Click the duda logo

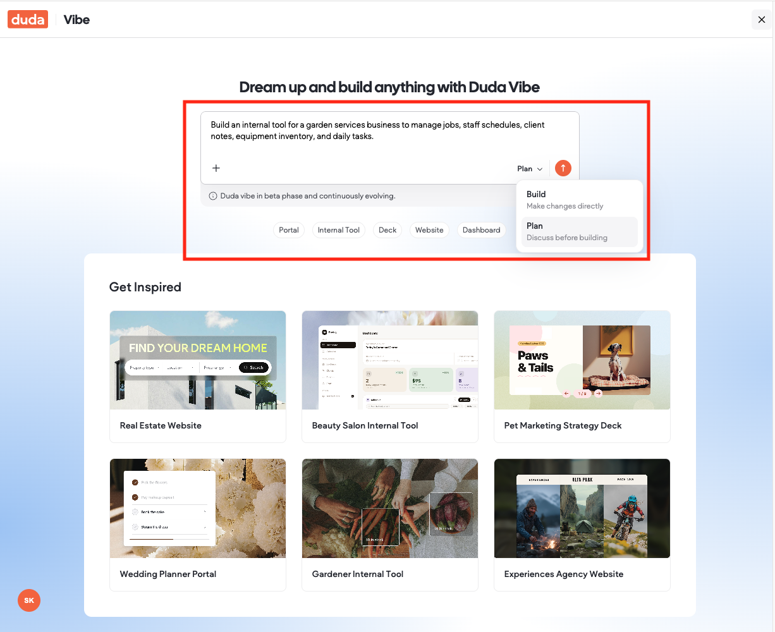pyautogui.click(x=28, y=20)
